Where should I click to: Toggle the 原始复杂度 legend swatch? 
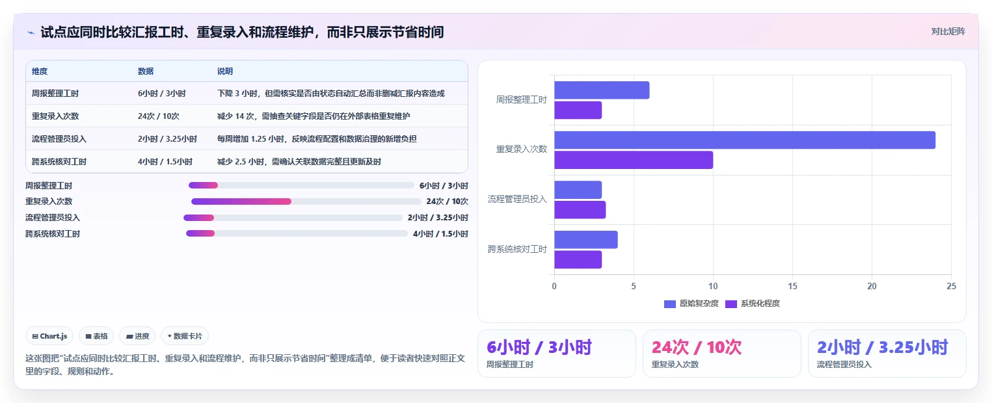coord(670,304)
